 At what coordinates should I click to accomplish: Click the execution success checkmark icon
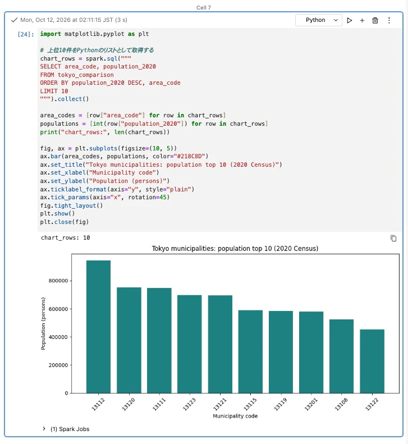click(14, 20)
